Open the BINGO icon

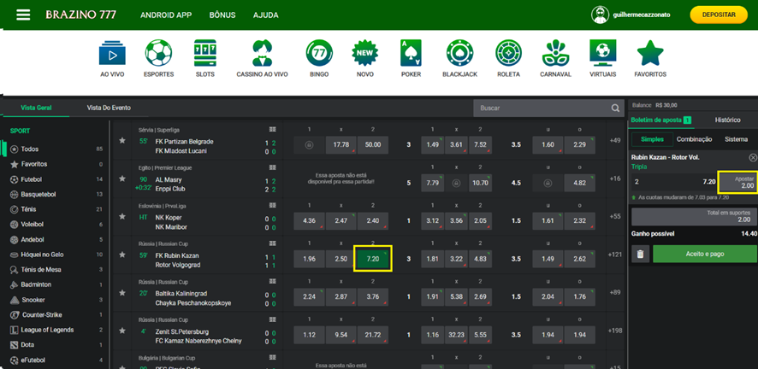(x=319, y=53)
